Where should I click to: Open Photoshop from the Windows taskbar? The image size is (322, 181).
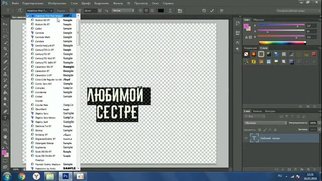[x=66, y=176]
